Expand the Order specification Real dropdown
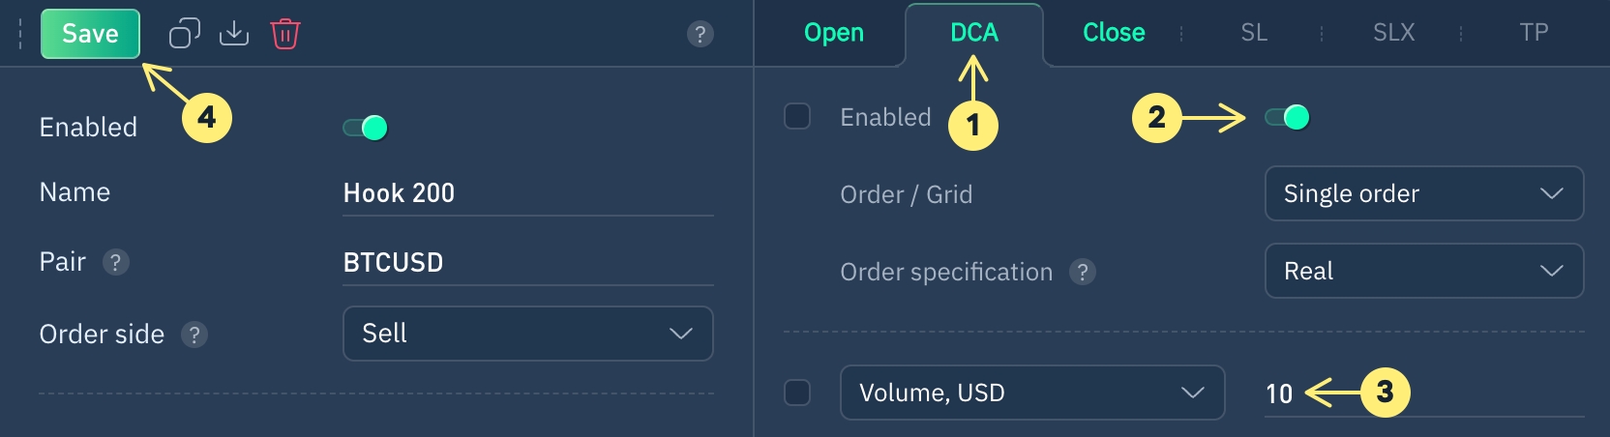The image size is (1610, 437). pyautogui.click(x=1423, y=271)
